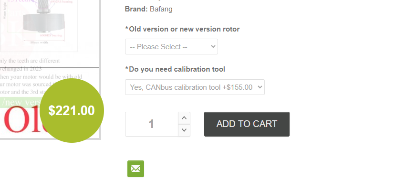Click the green "new version" banner in image

[19, 102]
